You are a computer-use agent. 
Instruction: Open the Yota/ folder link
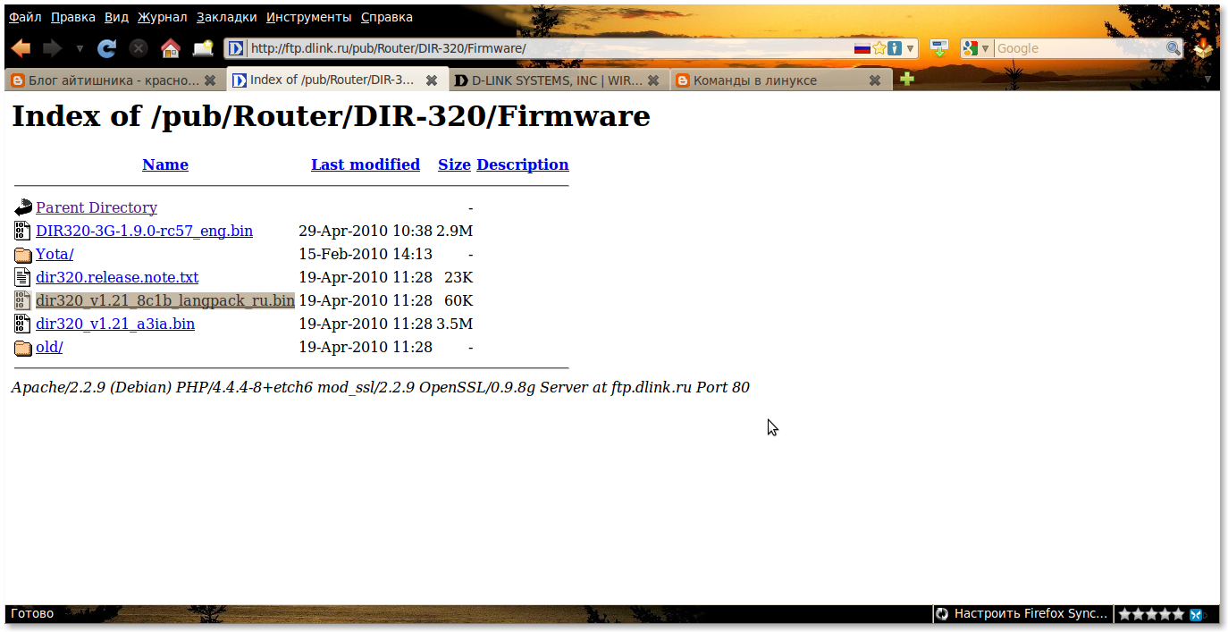click(x=55, y=254)
